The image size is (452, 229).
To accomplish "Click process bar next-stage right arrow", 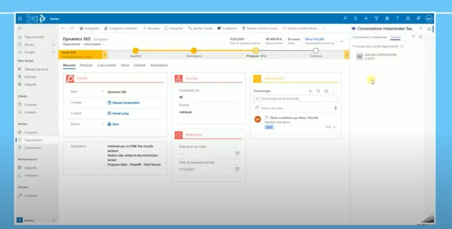I will tap(347, 54).
